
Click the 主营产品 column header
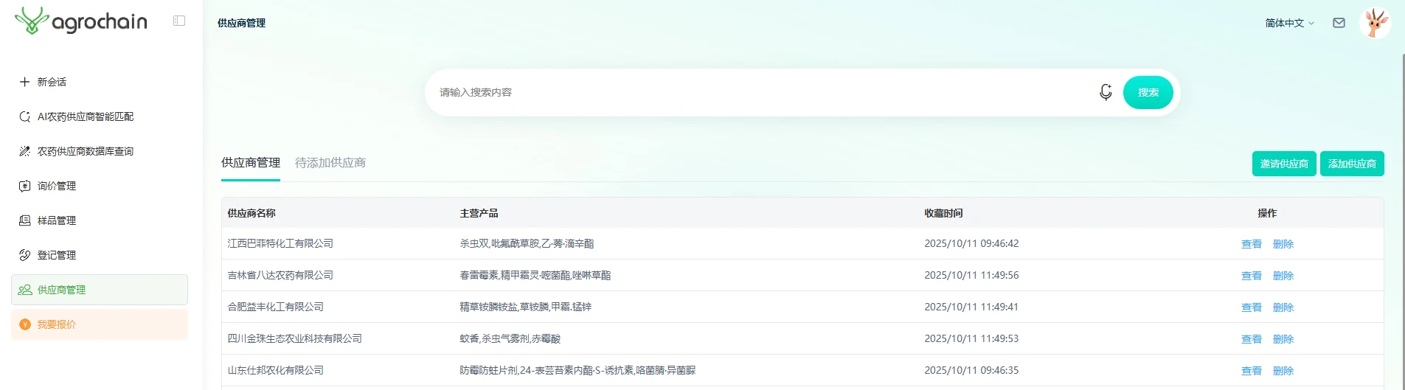(479, 213)
